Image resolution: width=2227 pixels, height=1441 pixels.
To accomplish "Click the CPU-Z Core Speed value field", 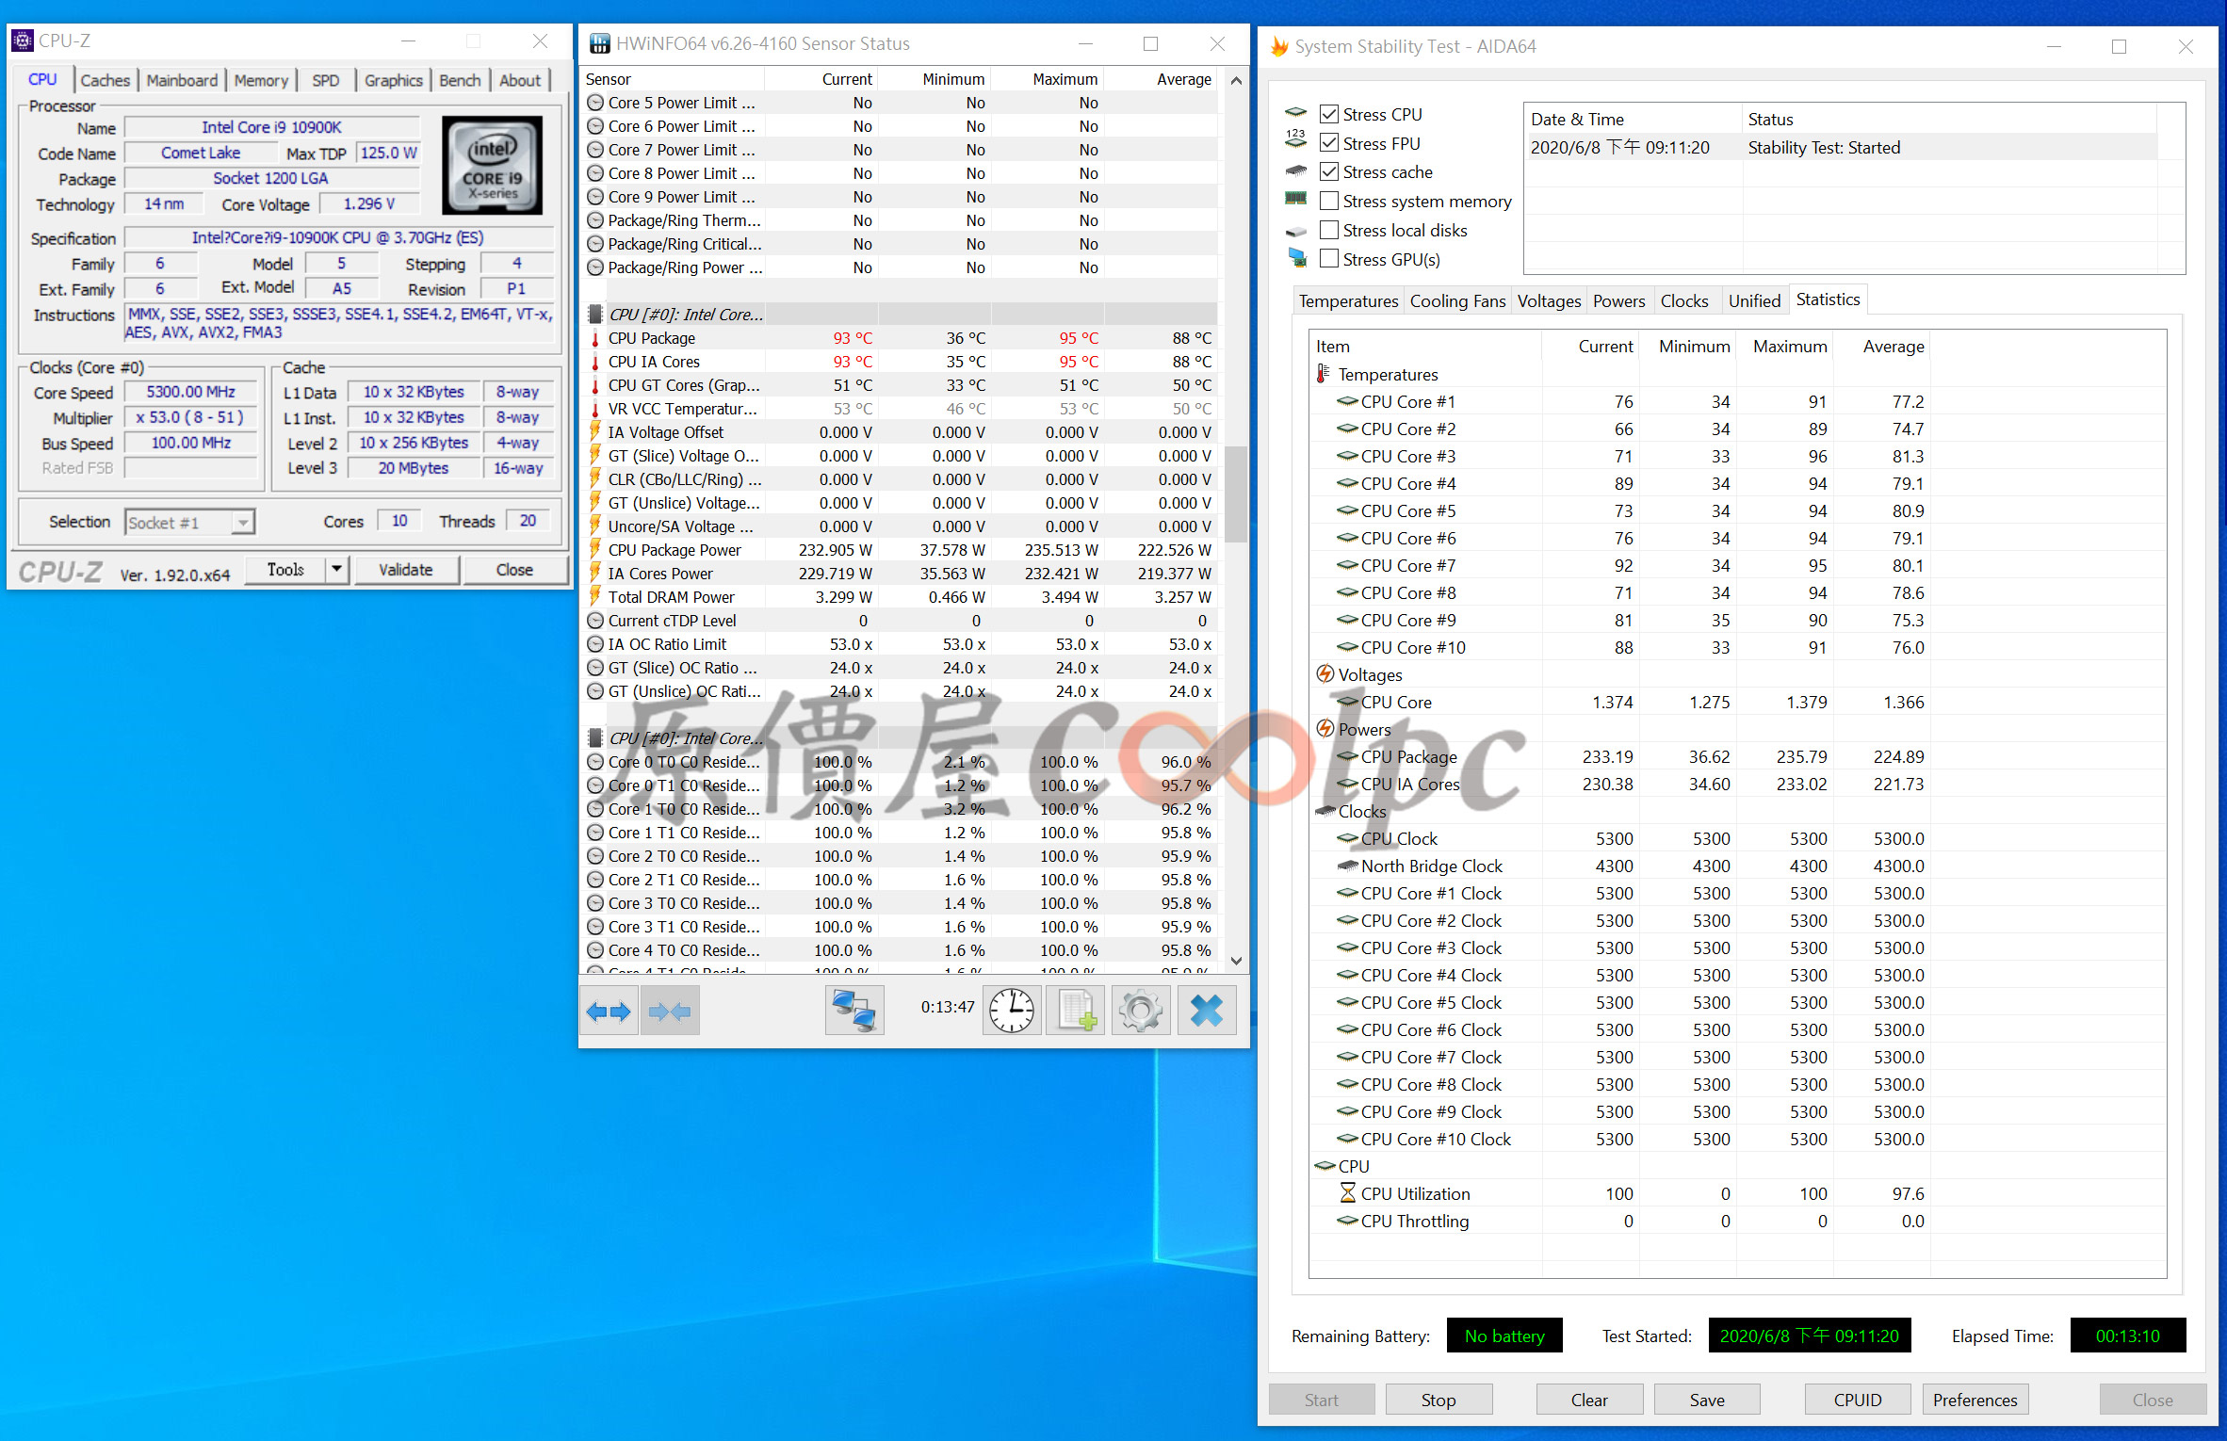I will [x=191, y=392].
